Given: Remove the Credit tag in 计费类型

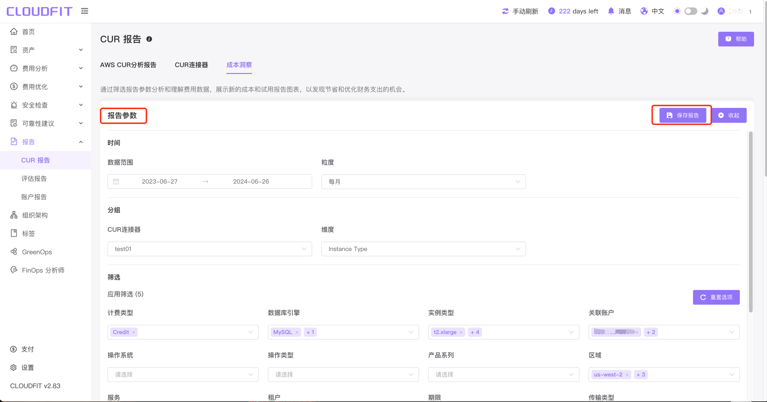Looking at the screenshot, I should pos(134,332).
